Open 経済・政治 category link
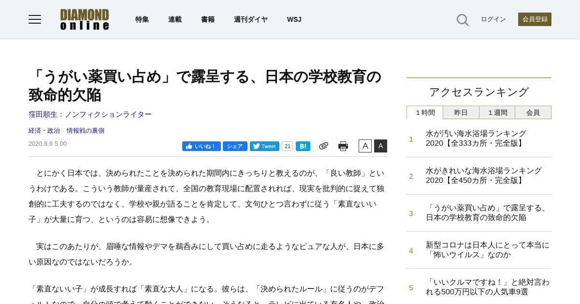 [x=44, y=131]
